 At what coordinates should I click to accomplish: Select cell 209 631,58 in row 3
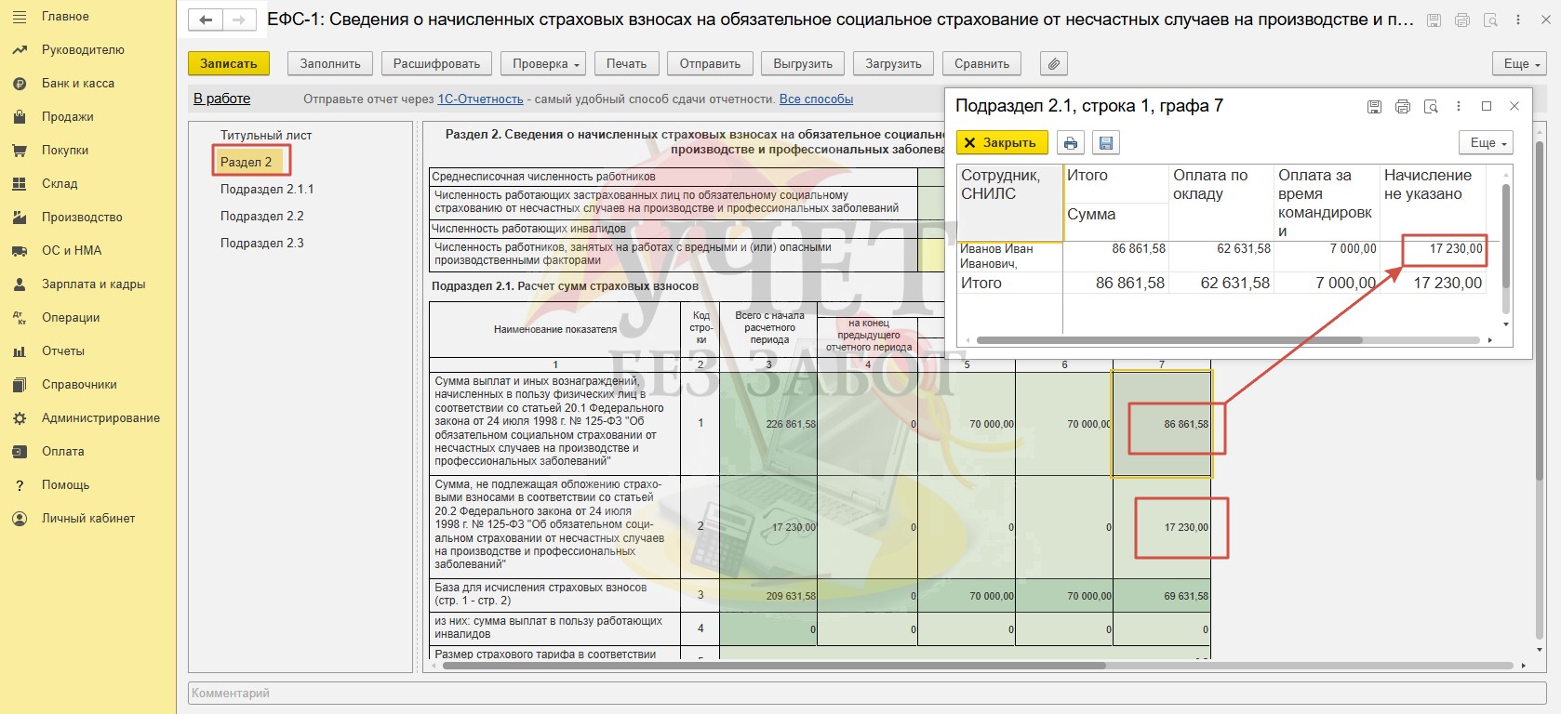click(768, 596)
